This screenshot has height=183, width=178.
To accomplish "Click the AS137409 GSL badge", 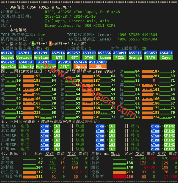I will point(98,64).
